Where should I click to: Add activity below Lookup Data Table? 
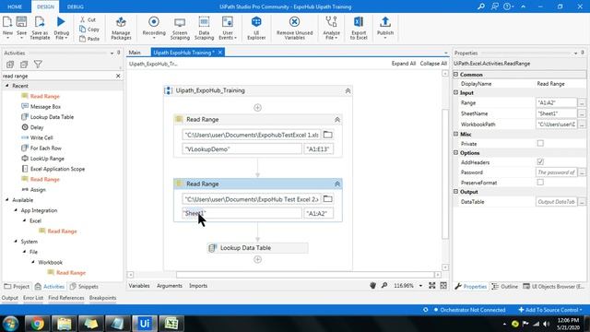(257, 259)
